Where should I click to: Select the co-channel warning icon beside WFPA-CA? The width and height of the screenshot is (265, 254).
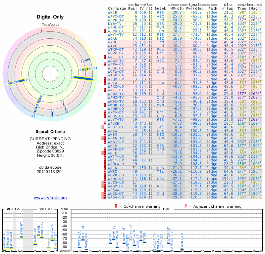pos(105,64)
